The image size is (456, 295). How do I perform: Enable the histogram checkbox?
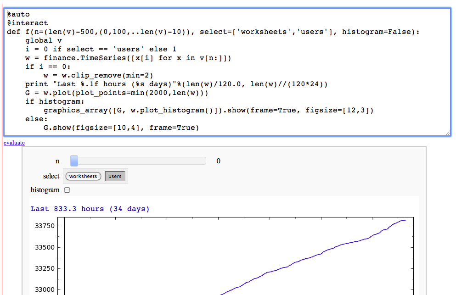coord(67,190)
